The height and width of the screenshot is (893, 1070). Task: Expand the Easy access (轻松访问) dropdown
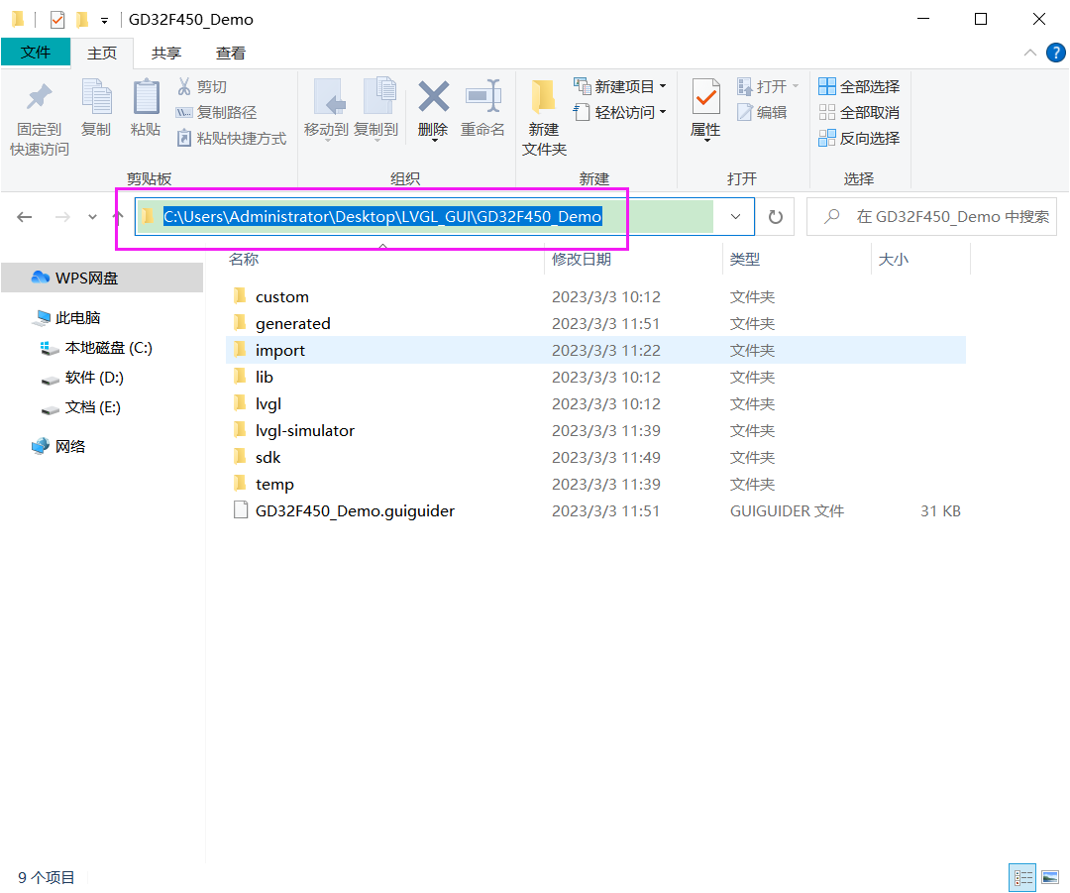pos(619,113)
